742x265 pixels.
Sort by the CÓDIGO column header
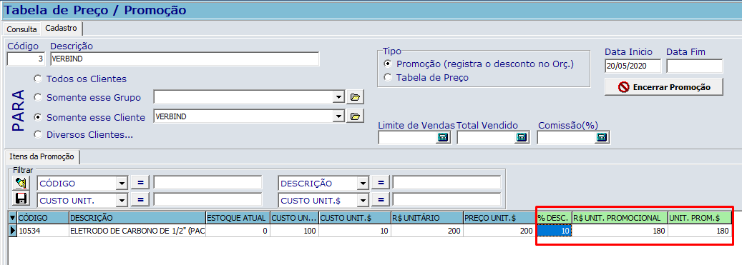click(x=43, y=218)
